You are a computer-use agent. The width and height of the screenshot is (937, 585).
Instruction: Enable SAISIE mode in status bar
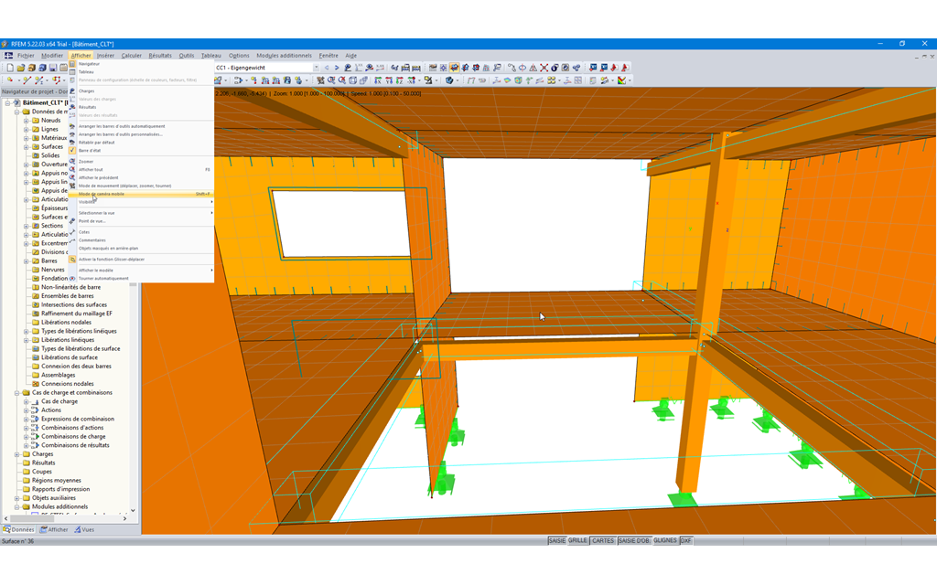557,541
